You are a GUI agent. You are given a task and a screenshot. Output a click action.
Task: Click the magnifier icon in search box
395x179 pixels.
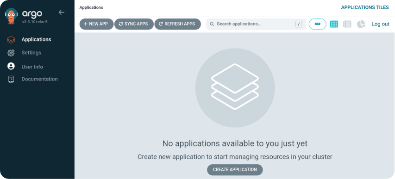(212, 24)
